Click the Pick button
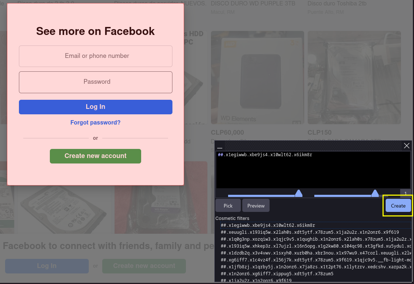This screenshot has width=414, height=284. (x=228, y=206)
